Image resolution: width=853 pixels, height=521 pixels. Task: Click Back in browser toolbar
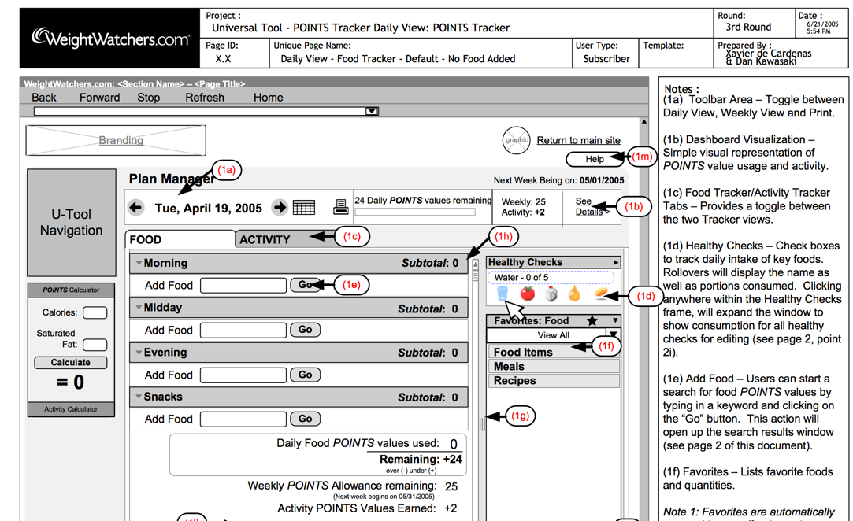point(43,98)
